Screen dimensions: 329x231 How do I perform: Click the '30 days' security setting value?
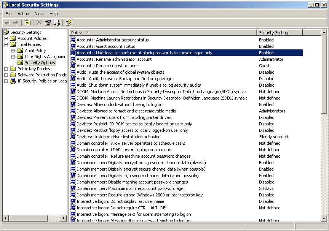tap(266, 188)
